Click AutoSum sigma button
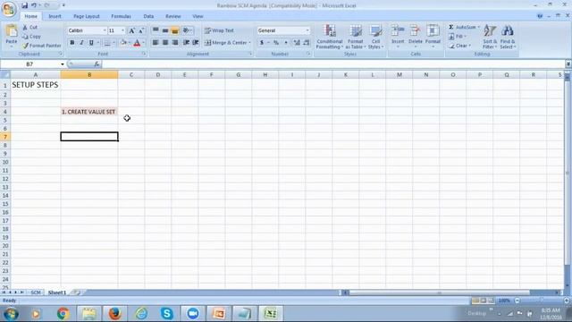The image size is (572, 322). tap(462, 28)
